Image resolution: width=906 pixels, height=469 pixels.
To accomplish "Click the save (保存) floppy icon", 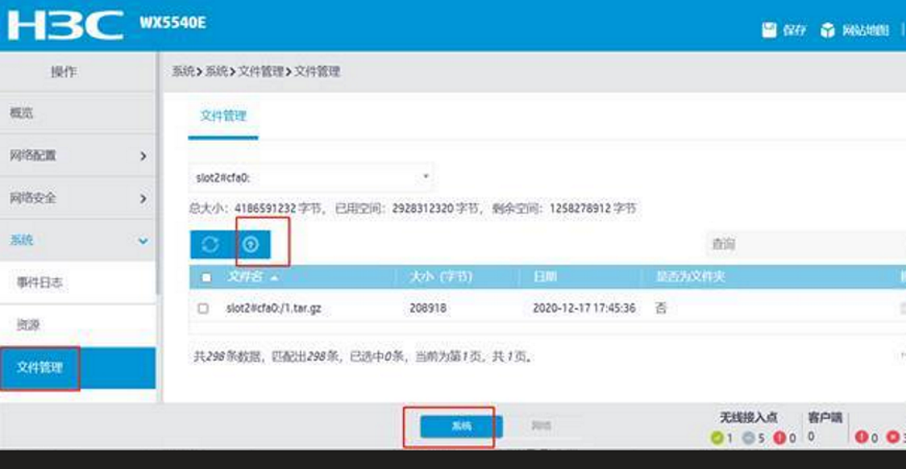I will pyautogui.click(x=769, y=30).
